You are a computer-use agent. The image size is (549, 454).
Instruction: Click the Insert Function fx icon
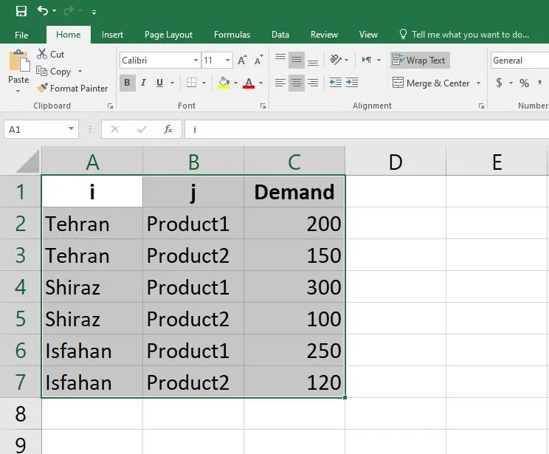pos(168,129)
